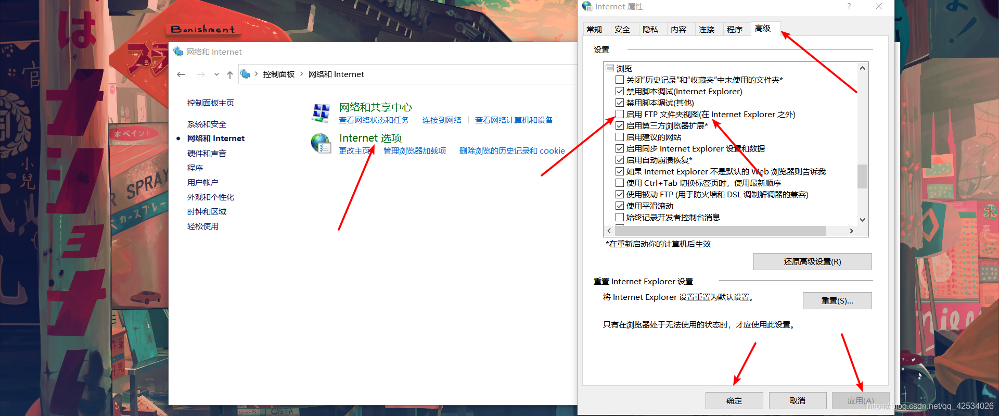Click the 还原高级设置(R) button

click(812, 261)
